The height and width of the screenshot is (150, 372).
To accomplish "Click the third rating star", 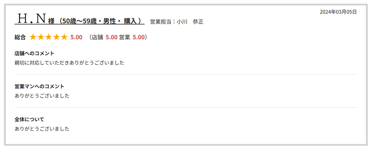I will (x=49, y=37).
